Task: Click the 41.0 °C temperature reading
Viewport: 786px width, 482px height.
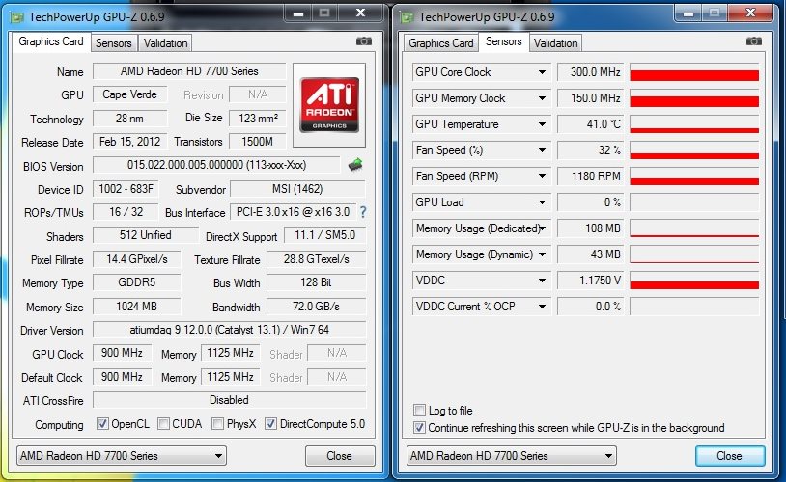Action: (591, 124)
